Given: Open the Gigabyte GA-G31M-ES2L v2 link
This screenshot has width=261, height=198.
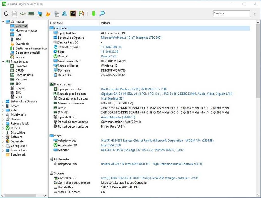Looking at the screenshot, I should point(167,94).
